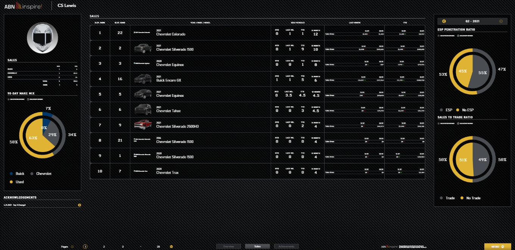The width and height of the screenshot is (515, 250).
Task: Click dealership rank 22 in Colorado row
Action: click(x=120, y=33)
